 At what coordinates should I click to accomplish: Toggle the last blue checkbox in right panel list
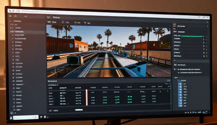(180, 106)
